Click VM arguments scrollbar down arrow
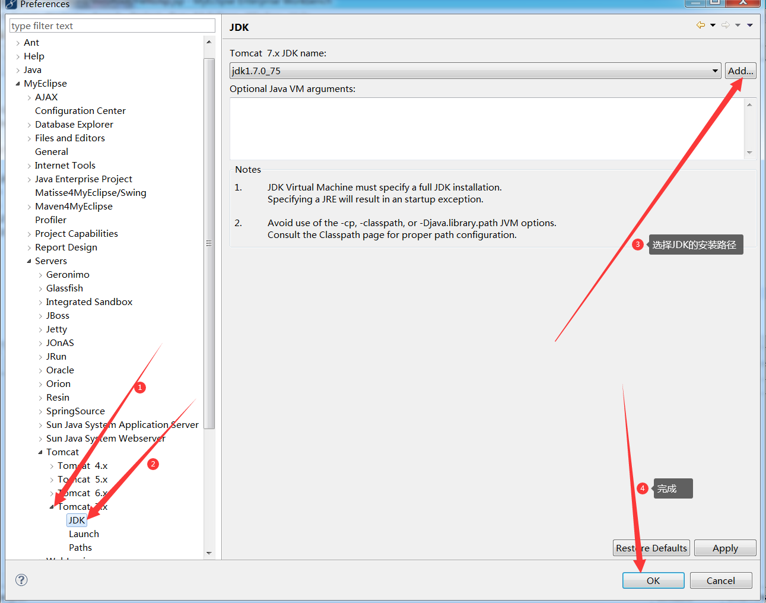 749,153
